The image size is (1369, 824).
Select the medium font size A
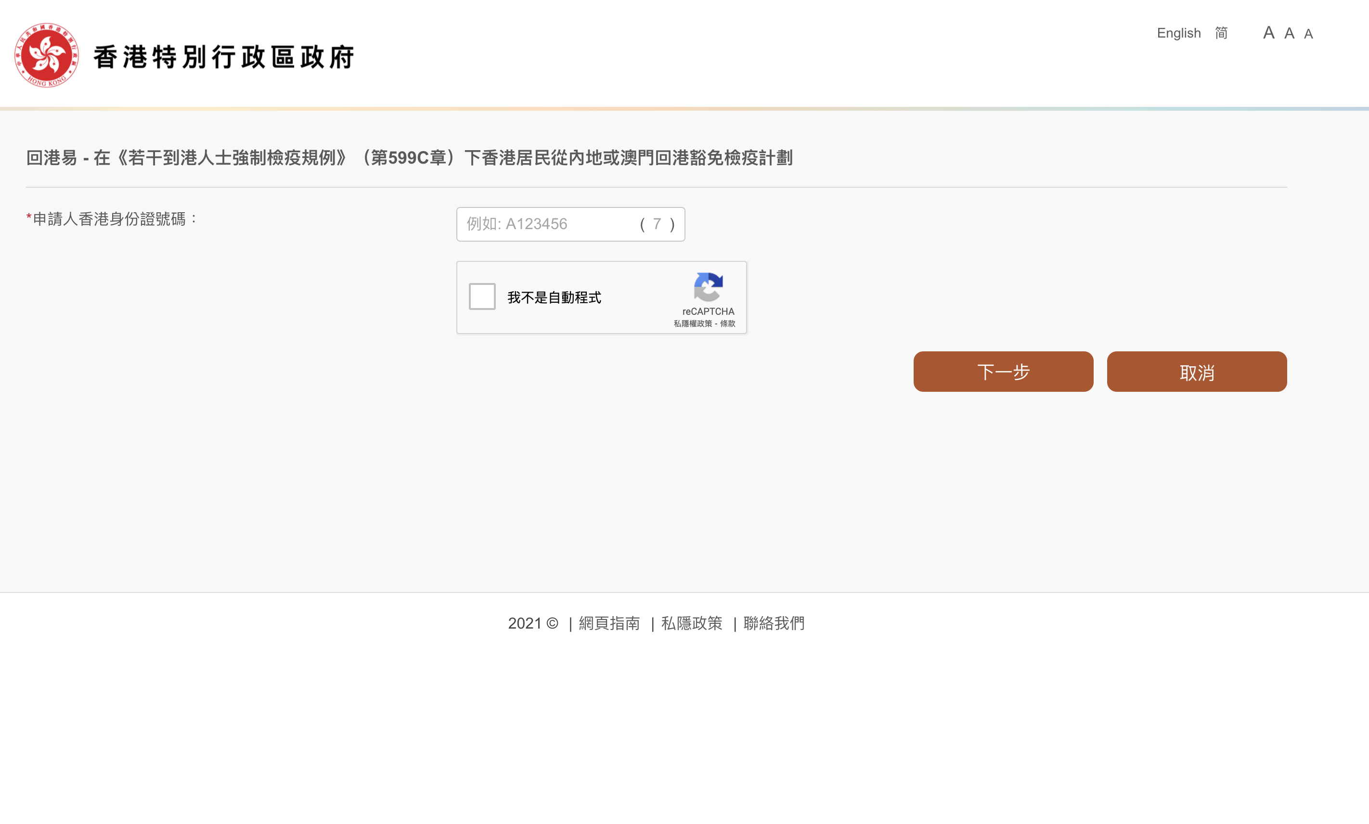1290,33
